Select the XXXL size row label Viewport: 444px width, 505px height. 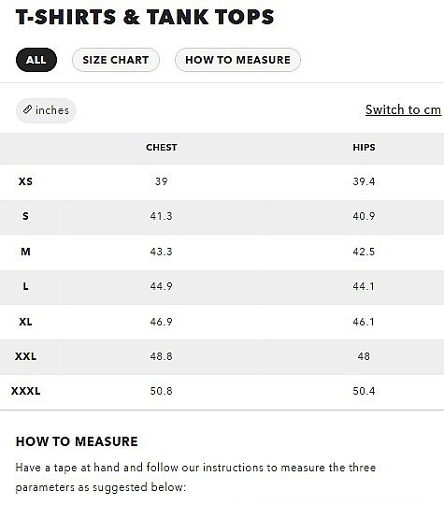coord(25,391)
